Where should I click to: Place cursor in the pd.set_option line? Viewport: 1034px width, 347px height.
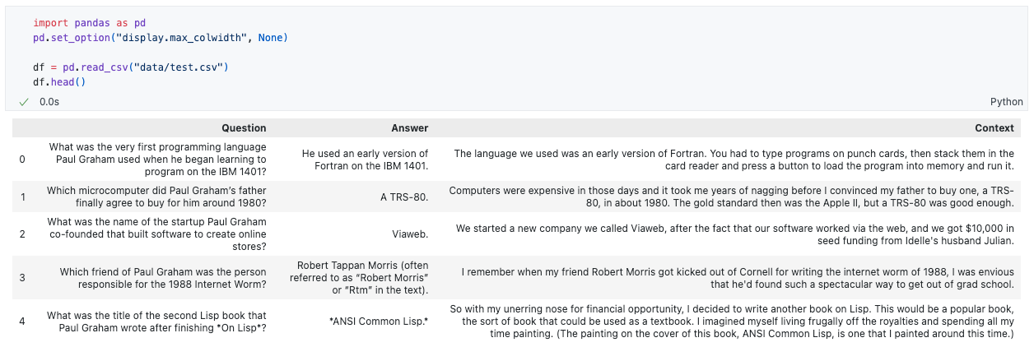(161, 38)
